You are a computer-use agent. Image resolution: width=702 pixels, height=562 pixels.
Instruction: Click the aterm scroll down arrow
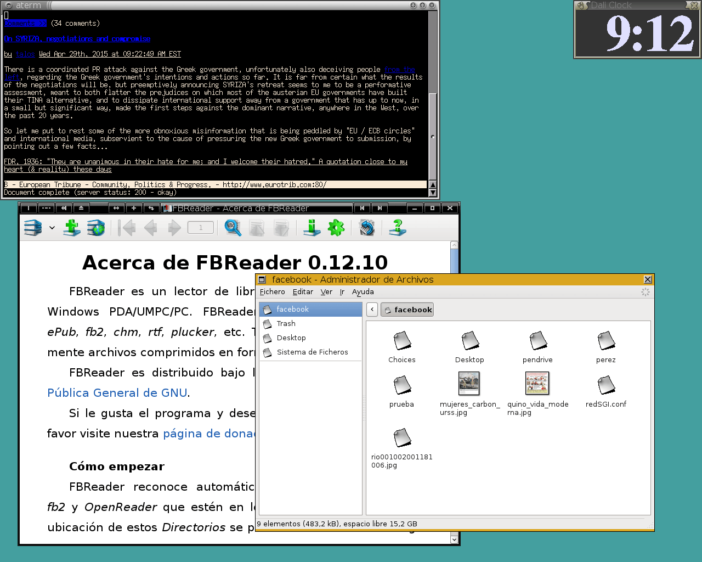pos(433,193)
